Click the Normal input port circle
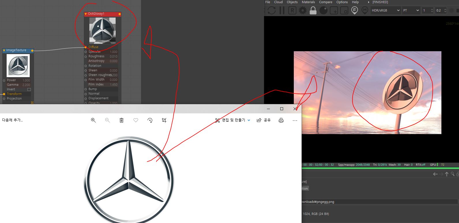 pyautogui.click(x=86, y=94)
